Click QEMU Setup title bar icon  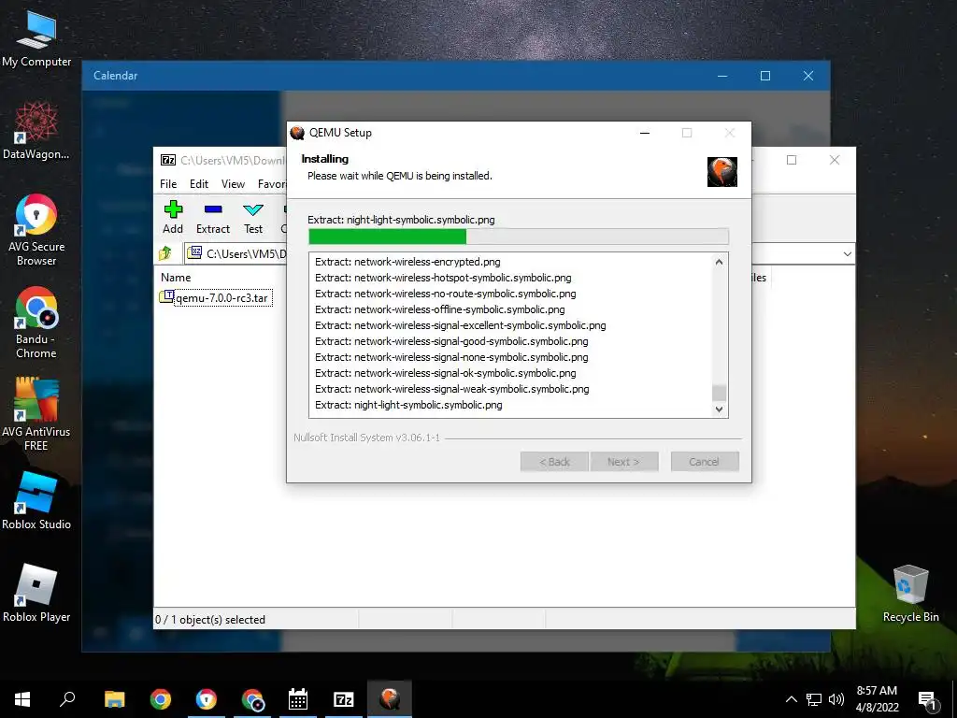pyautogui.click(x=297, y=133)
